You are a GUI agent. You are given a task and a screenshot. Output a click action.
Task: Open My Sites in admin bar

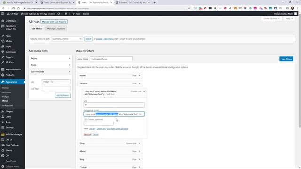[13, 14]
